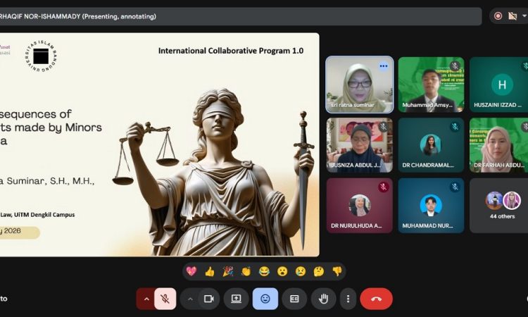Send the party popper reaction

coord(227,271)
